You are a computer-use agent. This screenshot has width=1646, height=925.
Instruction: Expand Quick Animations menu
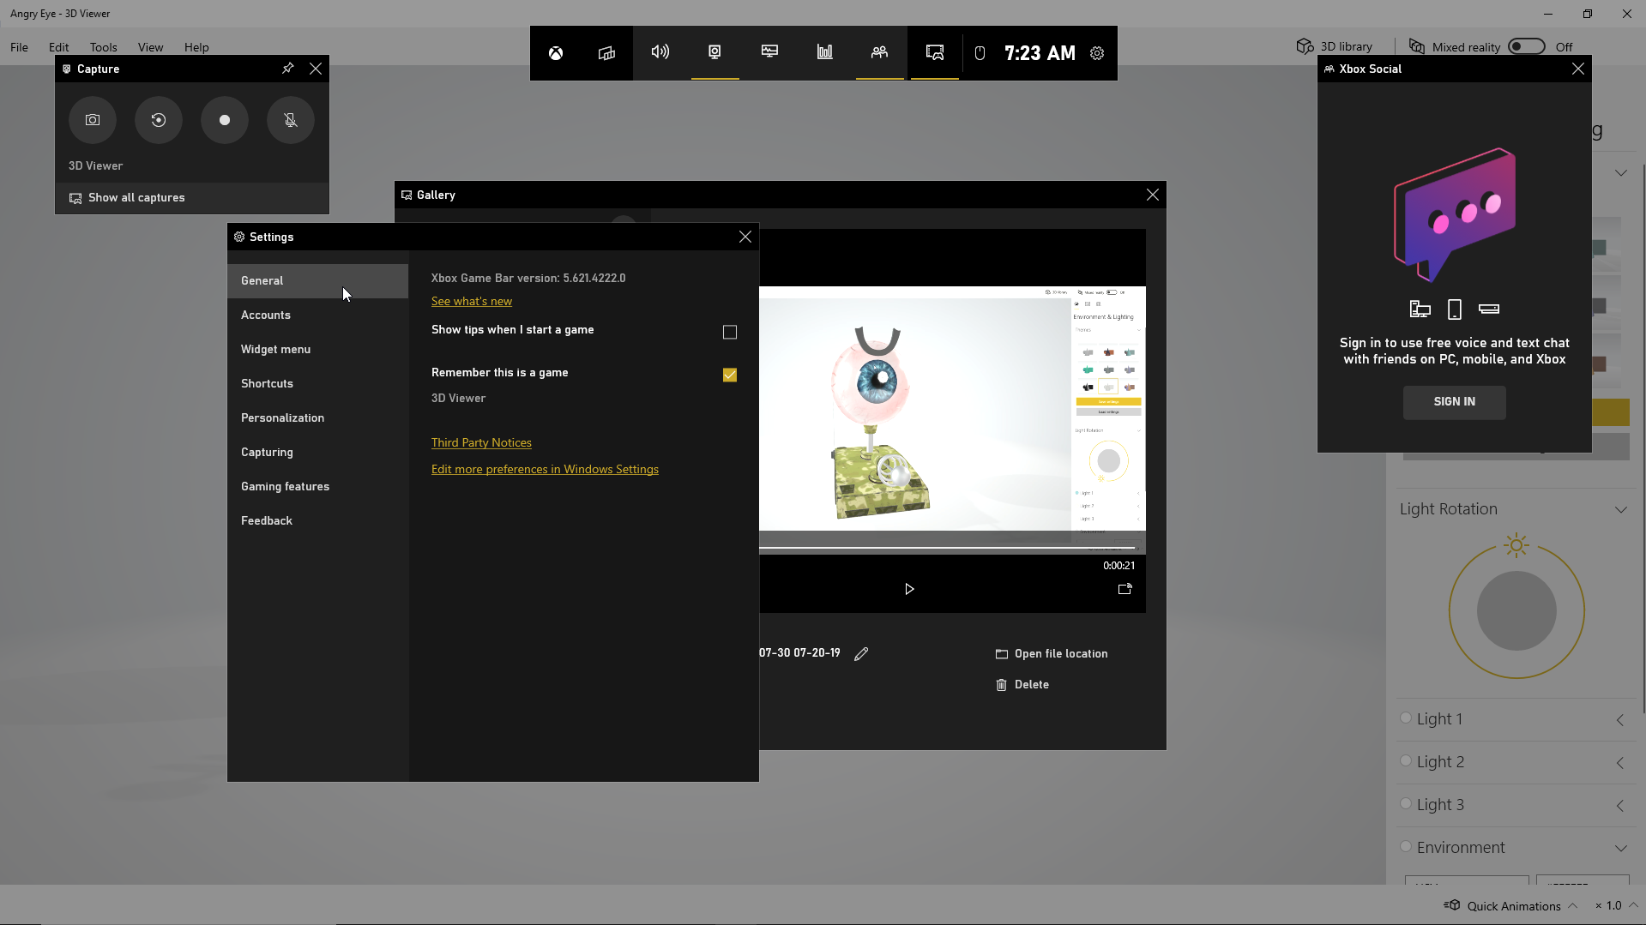[1511, 906]
